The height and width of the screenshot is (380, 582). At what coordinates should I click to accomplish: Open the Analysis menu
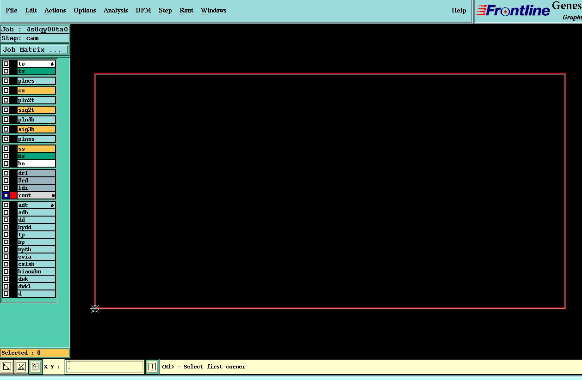116,10
